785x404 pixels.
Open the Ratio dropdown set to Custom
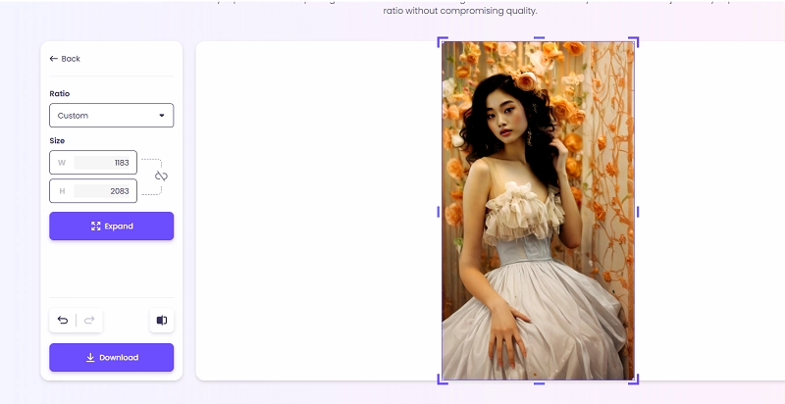[x=111, y=116]
